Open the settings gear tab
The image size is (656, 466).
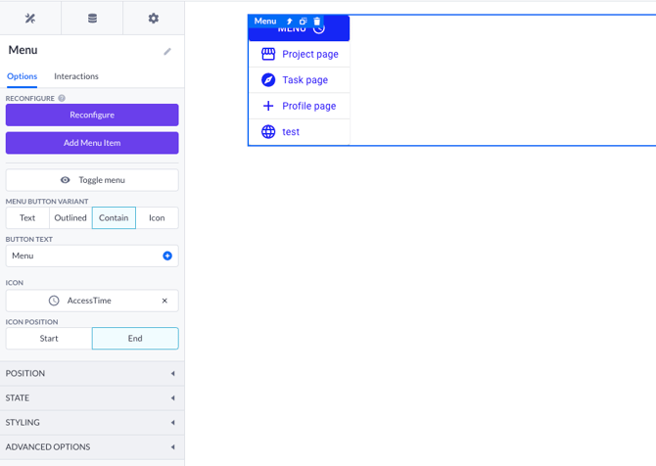(154, 18)
